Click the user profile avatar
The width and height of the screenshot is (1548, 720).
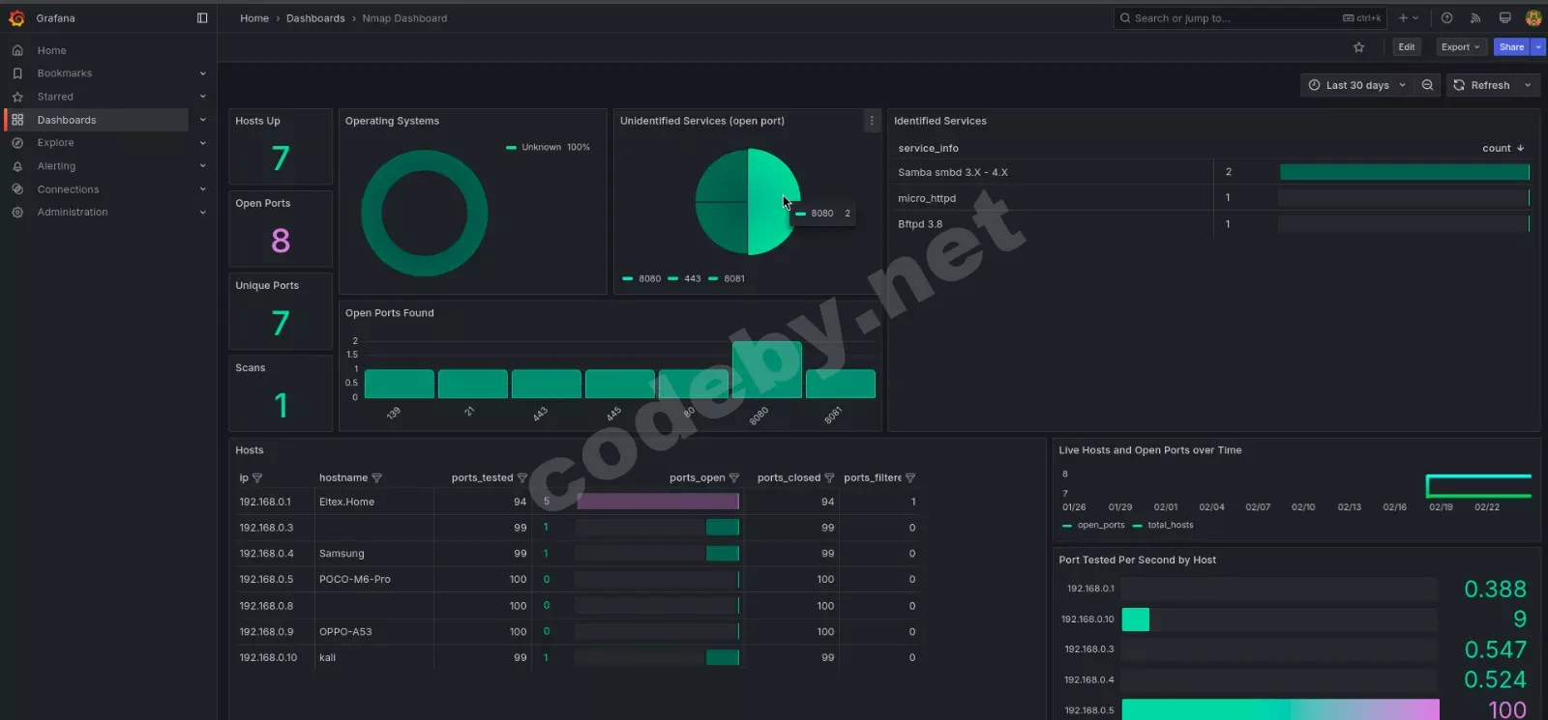[1533, 18]
